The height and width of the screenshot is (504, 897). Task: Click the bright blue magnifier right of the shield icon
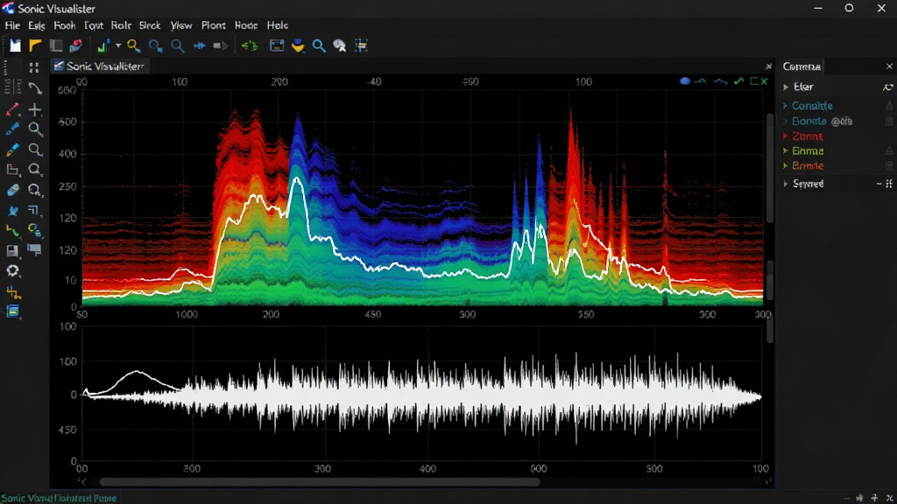319,45
